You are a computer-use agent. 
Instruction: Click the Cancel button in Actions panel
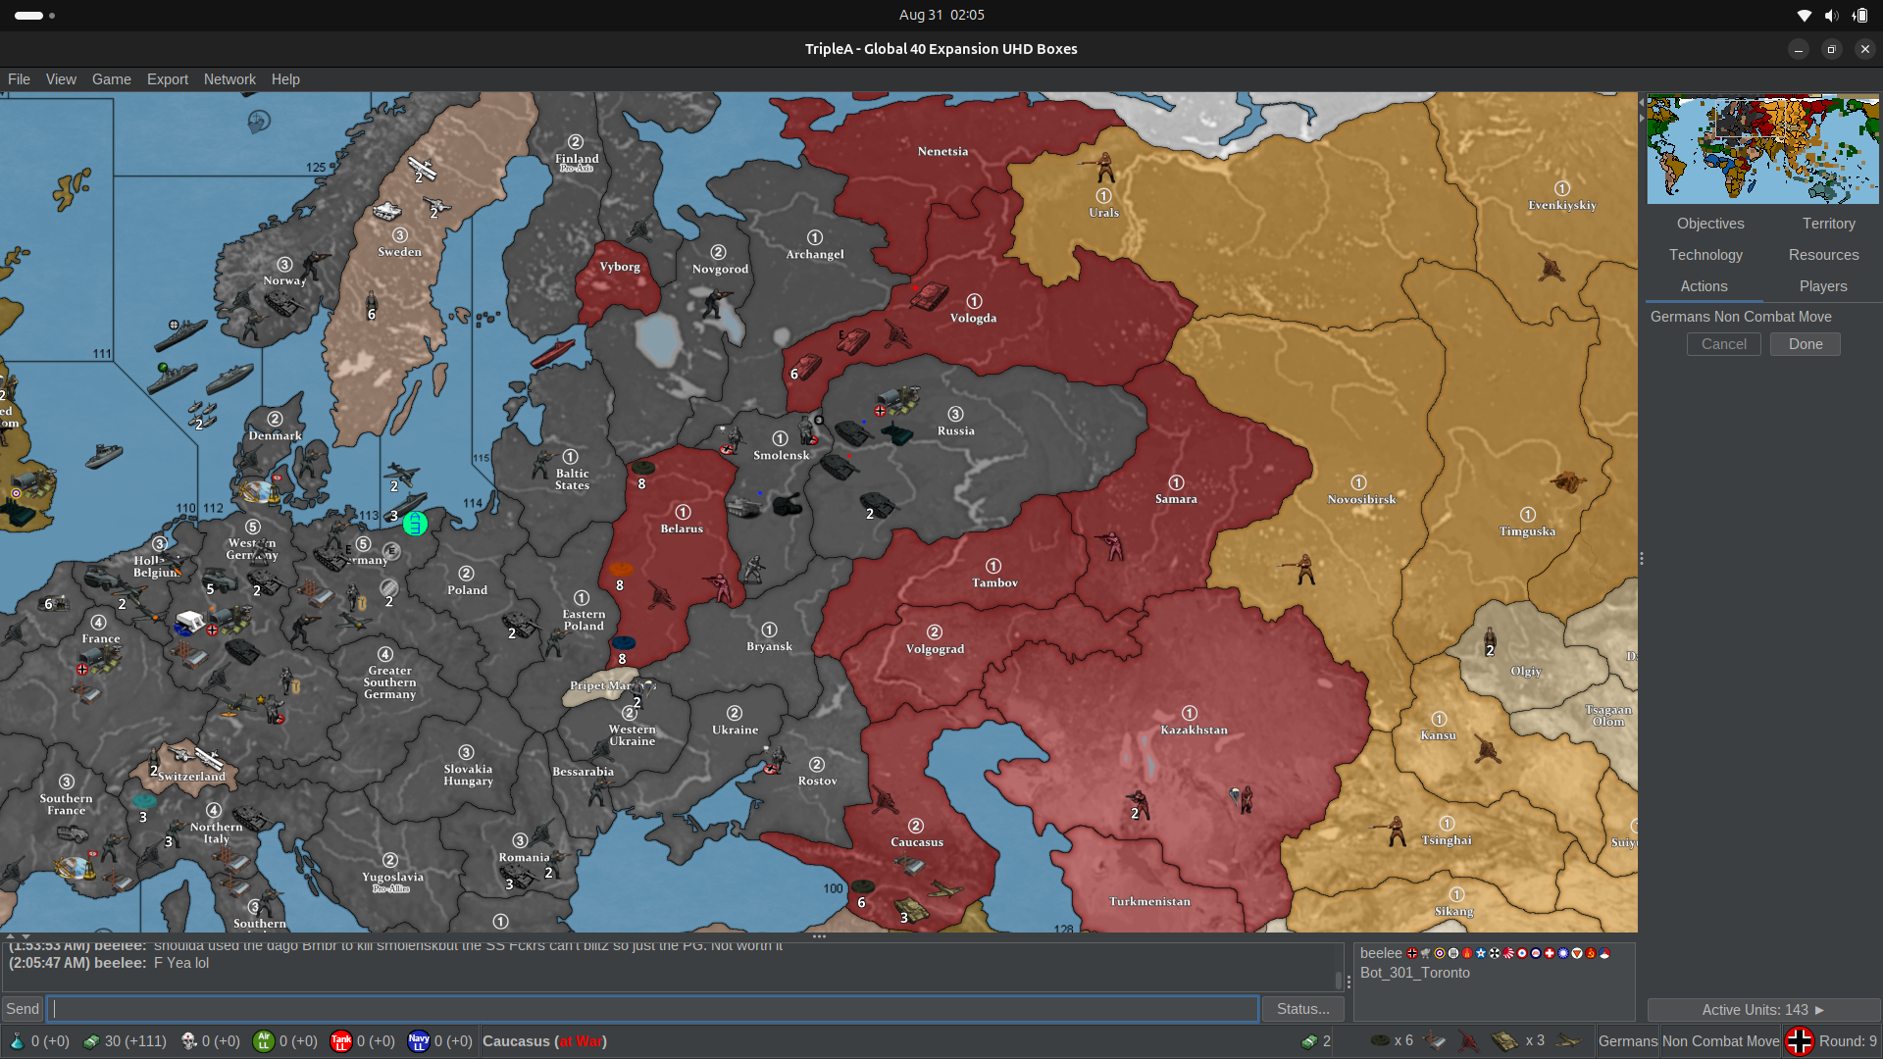[1723, 344]
